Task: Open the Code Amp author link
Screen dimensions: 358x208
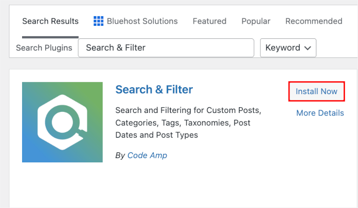Action: (147, 155)
